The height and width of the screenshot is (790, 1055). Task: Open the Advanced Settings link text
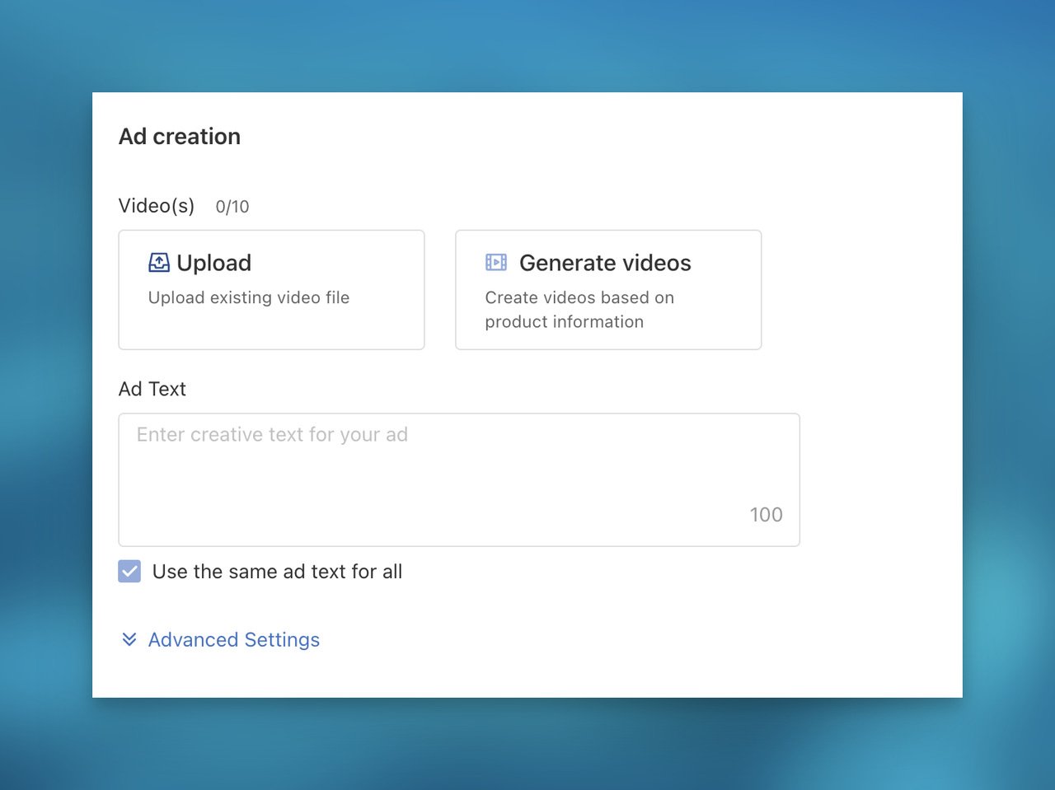coord(234,639)
